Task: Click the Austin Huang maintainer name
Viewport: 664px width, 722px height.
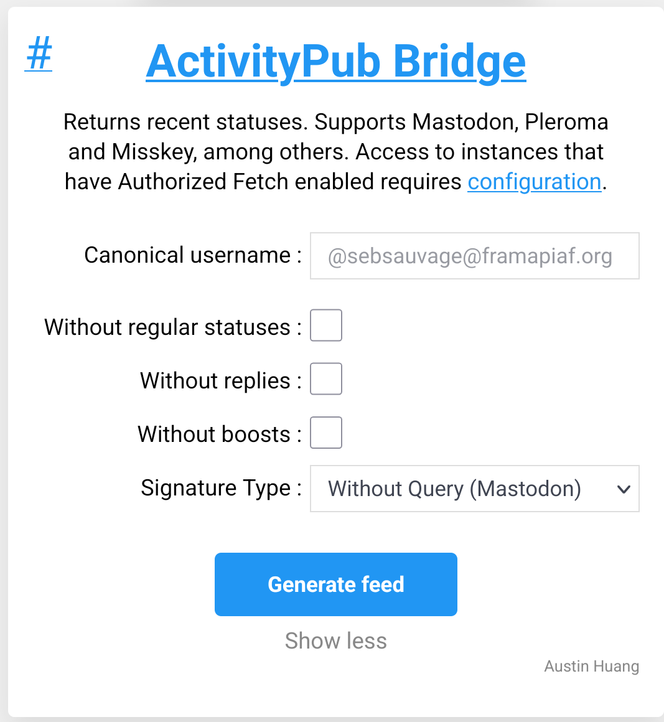Action: tap(591, 666)
